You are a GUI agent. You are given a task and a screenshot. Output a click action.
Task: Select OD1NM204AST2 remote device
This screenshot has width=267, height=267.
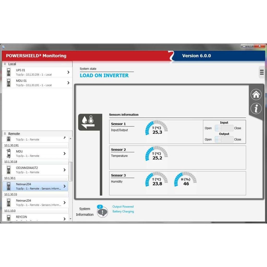click(x=35, y=170)
